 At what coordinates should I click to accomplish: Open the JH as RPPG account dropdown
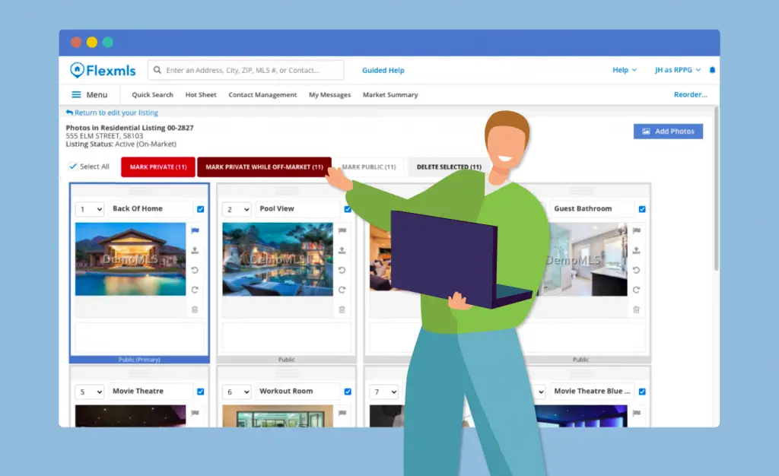coord(678,70)
